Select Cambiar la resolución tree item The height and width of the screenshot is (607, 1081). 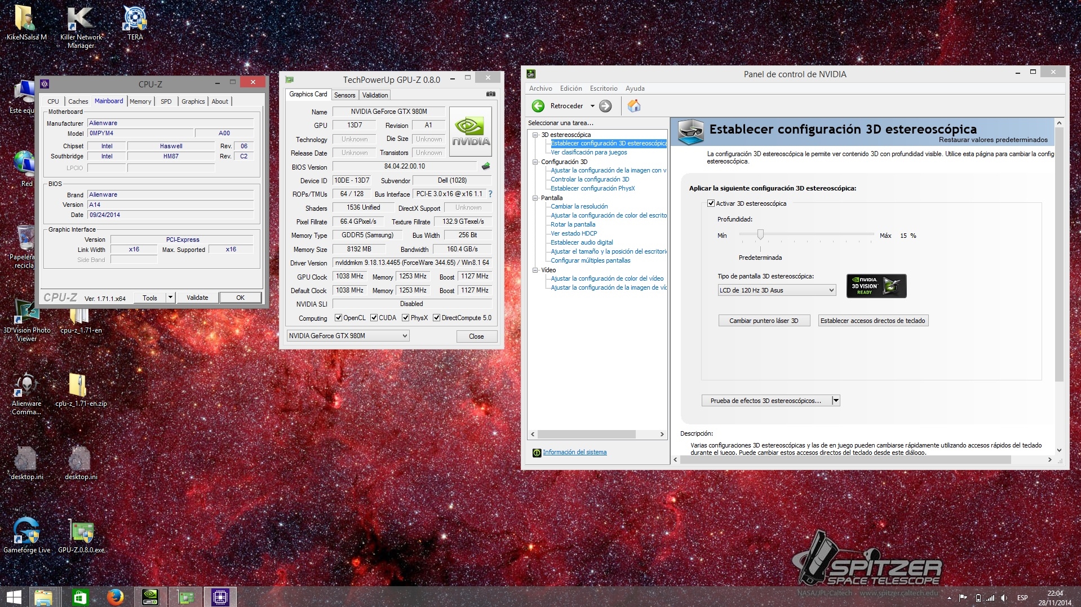(579, 206)
